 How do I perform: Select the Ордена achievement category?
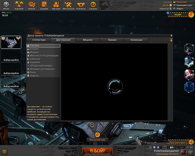click(43, 76)
